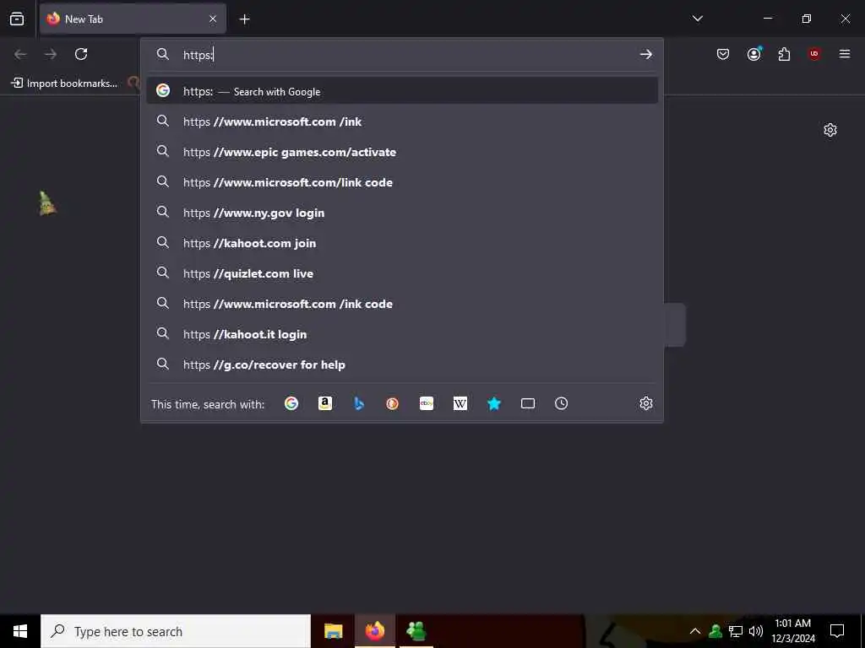Search this time with Amazon icon
Image resolution: width=865 pixels, height=648 pixels.
[x=325, y=403]
